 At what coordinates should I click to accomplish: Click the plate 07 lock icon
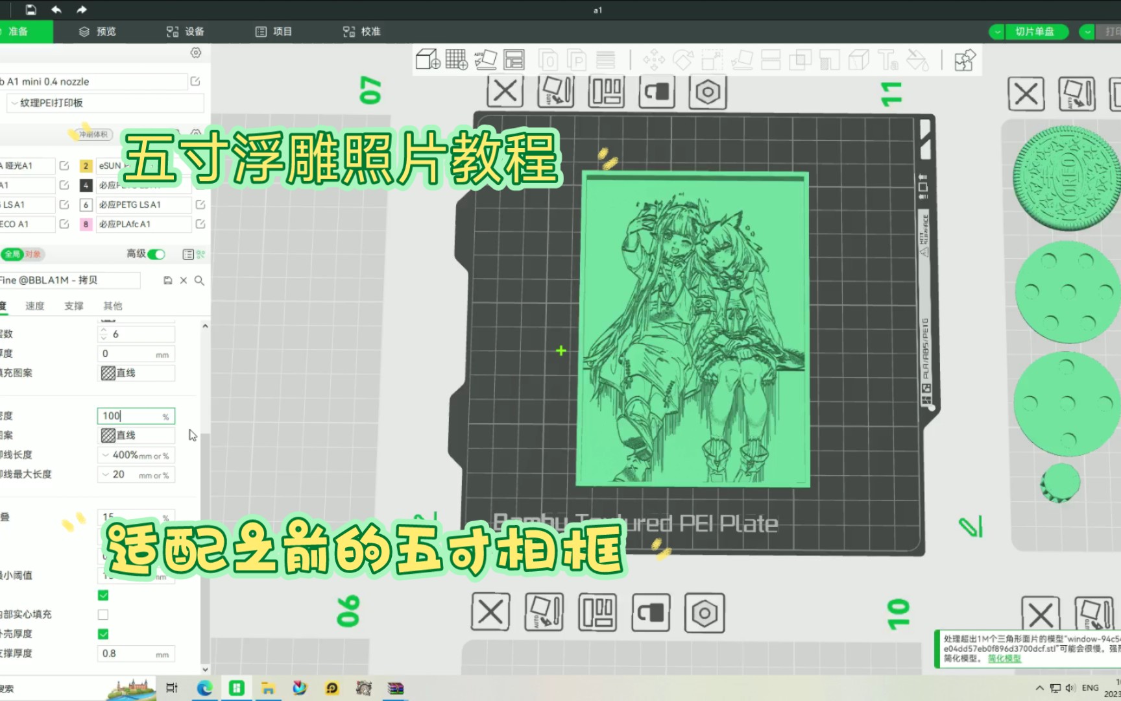(x=657, y=92)
